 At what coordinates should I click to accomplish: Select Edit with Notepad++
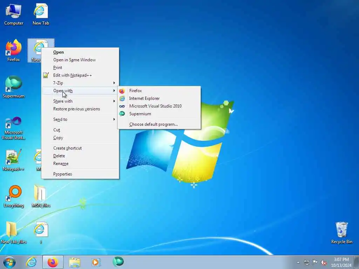coord(80,75)
